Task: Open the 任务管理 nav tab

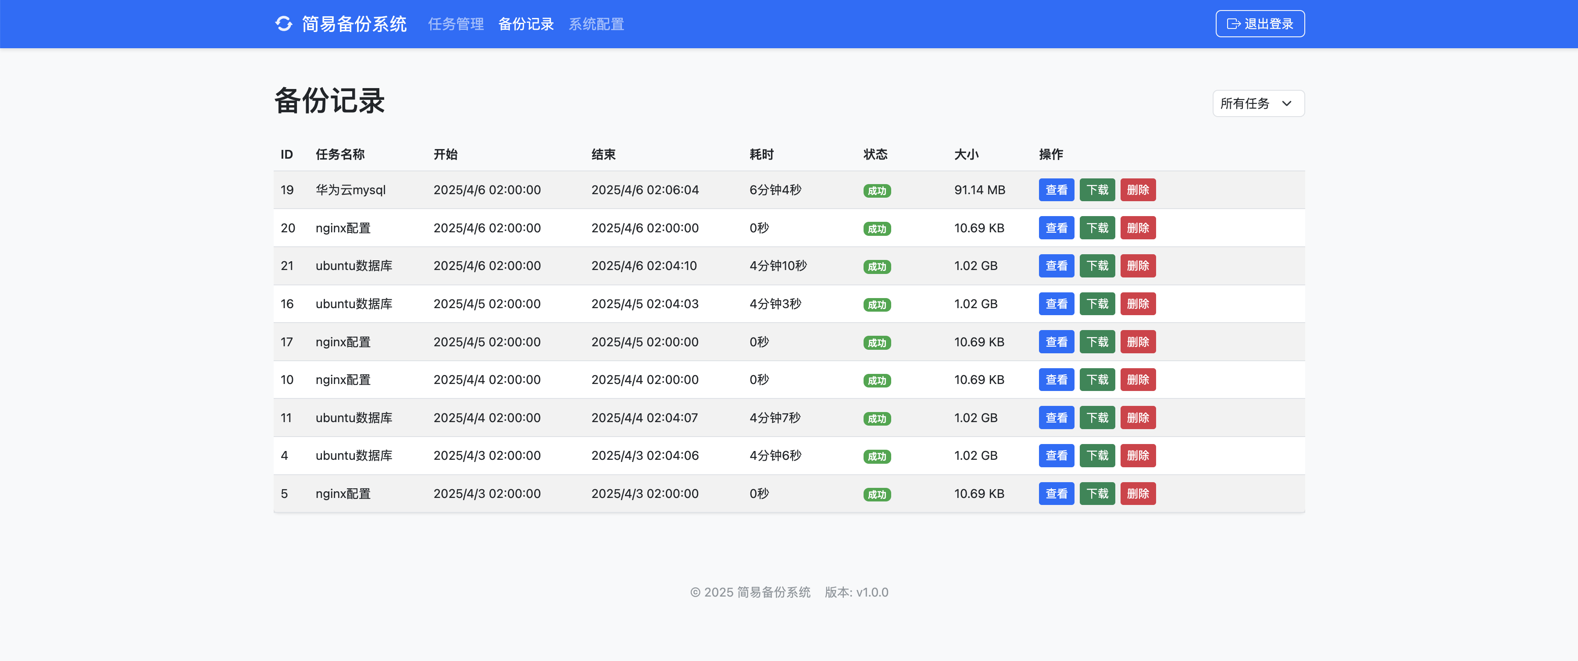Action: click(x=456, y=24)
